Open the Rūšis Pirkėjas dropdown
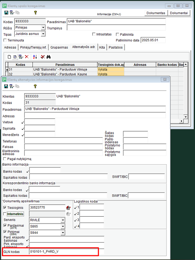The width and height of the screenshot is (195, 260). (x=43, y=28)
